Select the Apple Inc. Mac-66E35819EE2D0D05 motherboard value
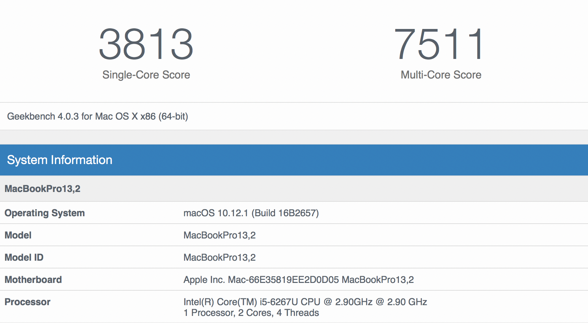 click(299, 280)
